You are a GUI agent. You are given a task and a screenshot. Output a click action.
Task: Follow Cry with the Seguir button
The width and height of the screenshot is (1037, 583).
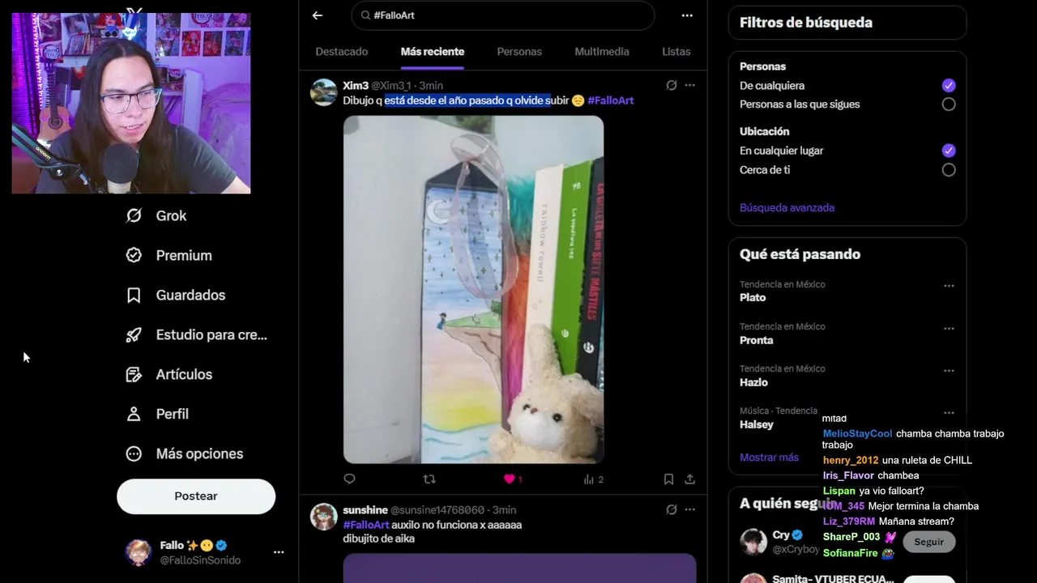(x=929, y=542)
